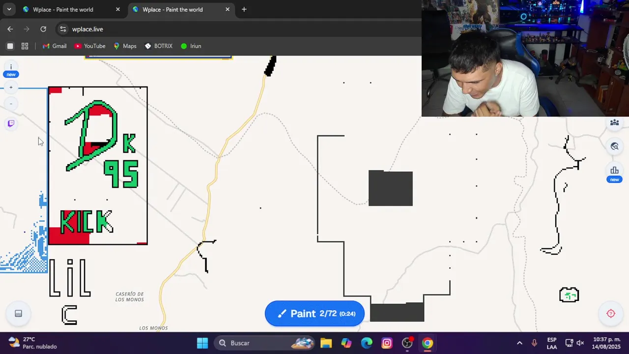Image resolution: width=629 pixels, height=354 pixels.
Task: Open a new browser tab
Action: 244,9
